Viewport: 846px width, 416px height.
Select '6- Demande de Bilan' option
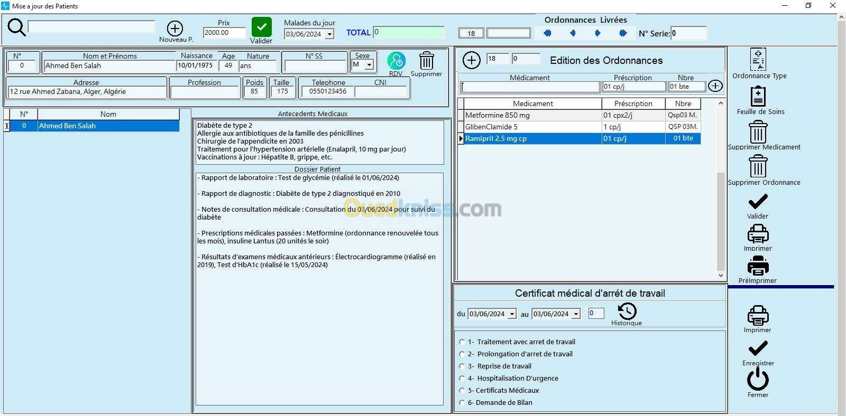point(462,403)
